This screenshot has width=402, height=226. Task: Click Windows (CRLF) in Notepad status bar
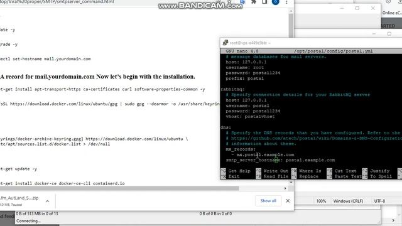(348, 201)
